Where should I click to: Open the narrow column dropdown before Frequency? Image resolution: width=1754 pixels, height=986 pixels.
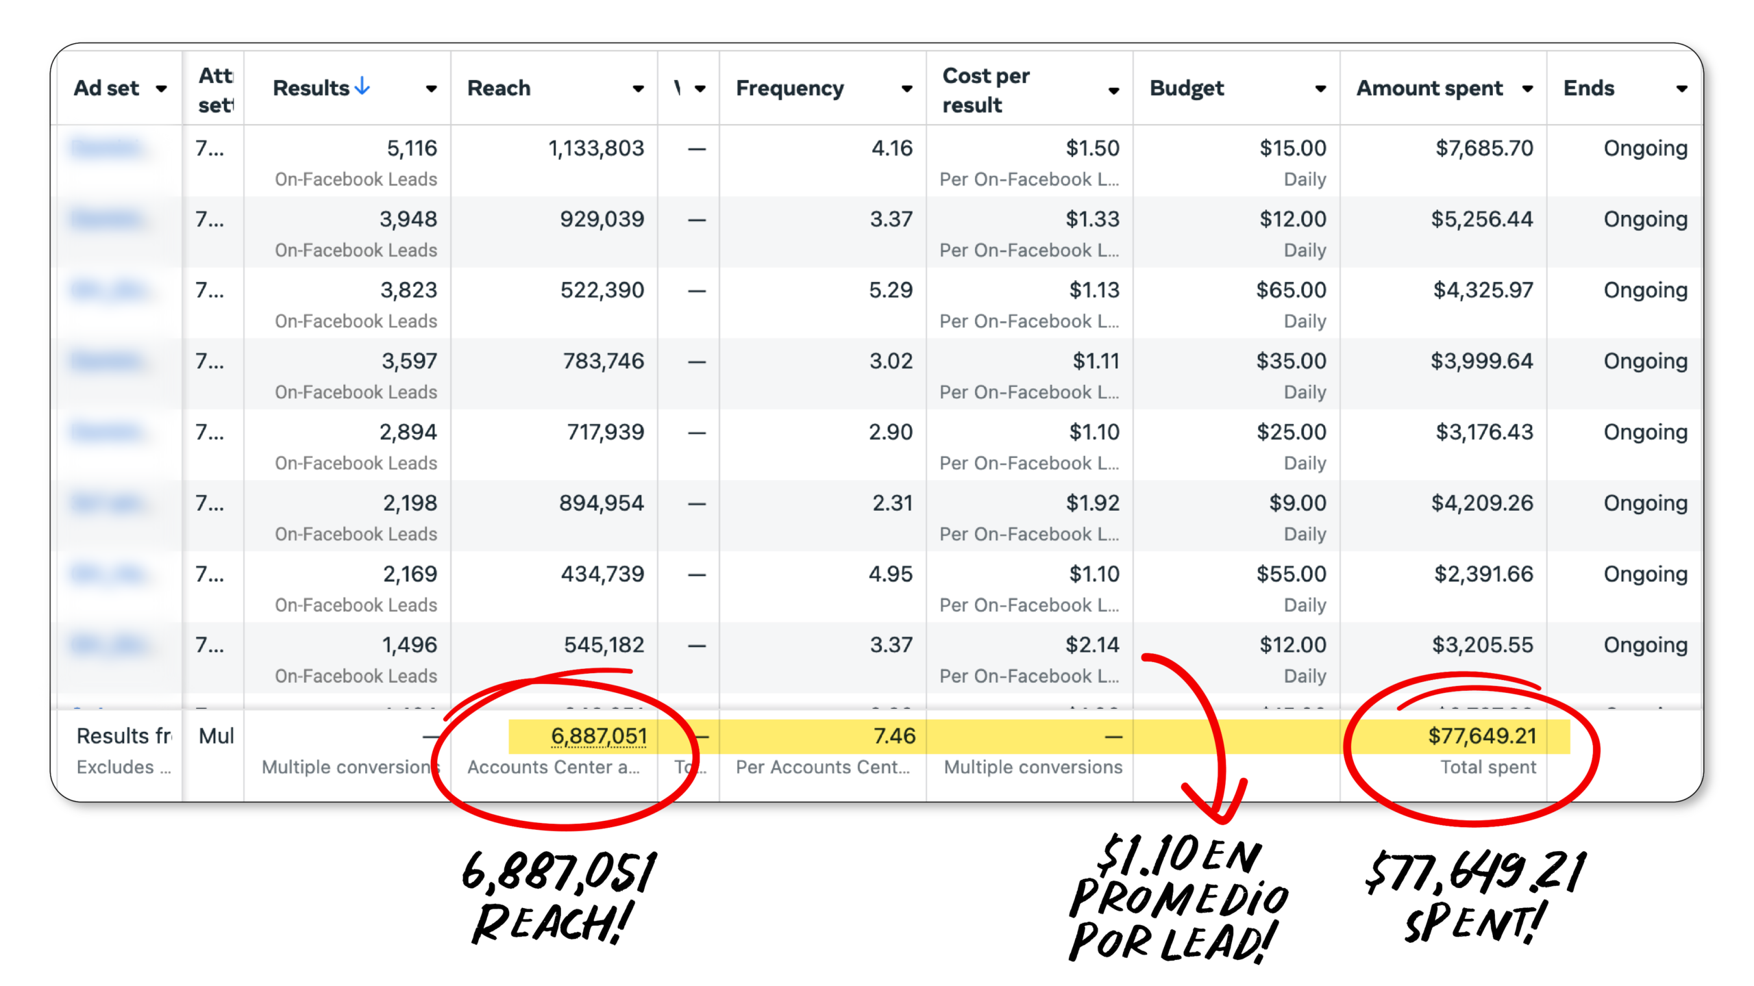point(700,89)
